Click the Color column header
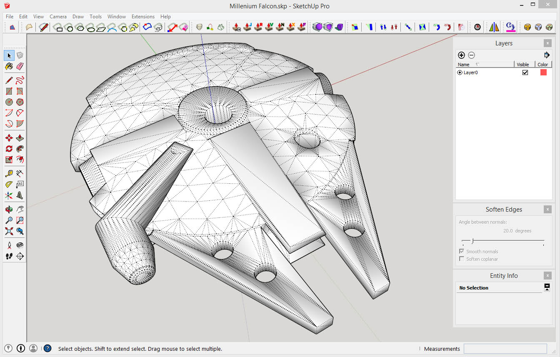560x357 pixels. click(543, 65)
